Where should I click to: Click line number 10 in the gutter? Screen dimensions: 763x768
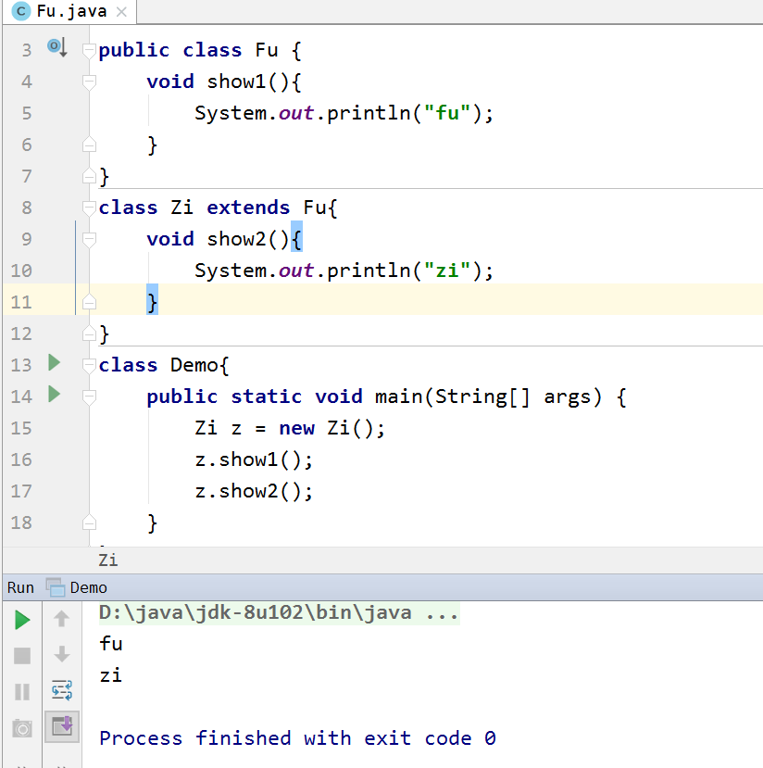tap(21, 271)
